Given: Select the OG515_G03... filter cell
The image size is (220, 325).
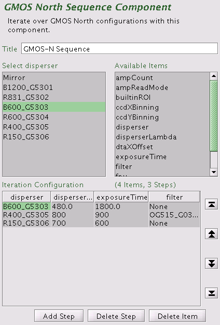Looking at the screenshot, I should tap(174, 215).
